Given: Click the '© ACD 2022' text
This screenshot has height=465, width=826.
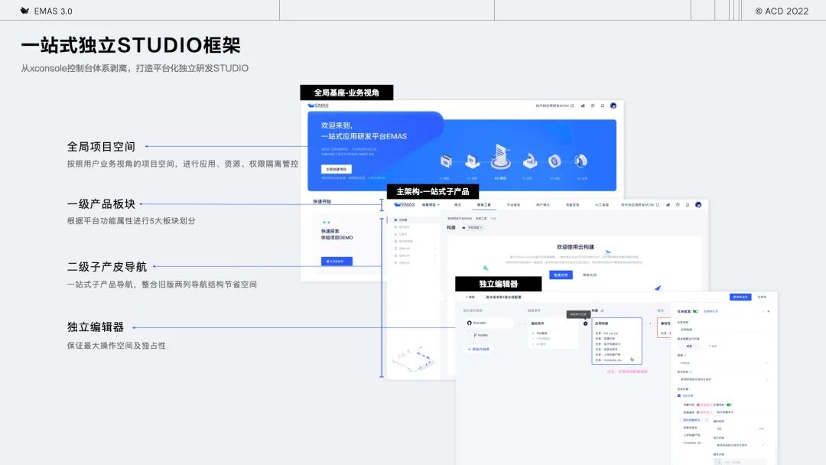Looking at the screenshot, I should (782, 11).
